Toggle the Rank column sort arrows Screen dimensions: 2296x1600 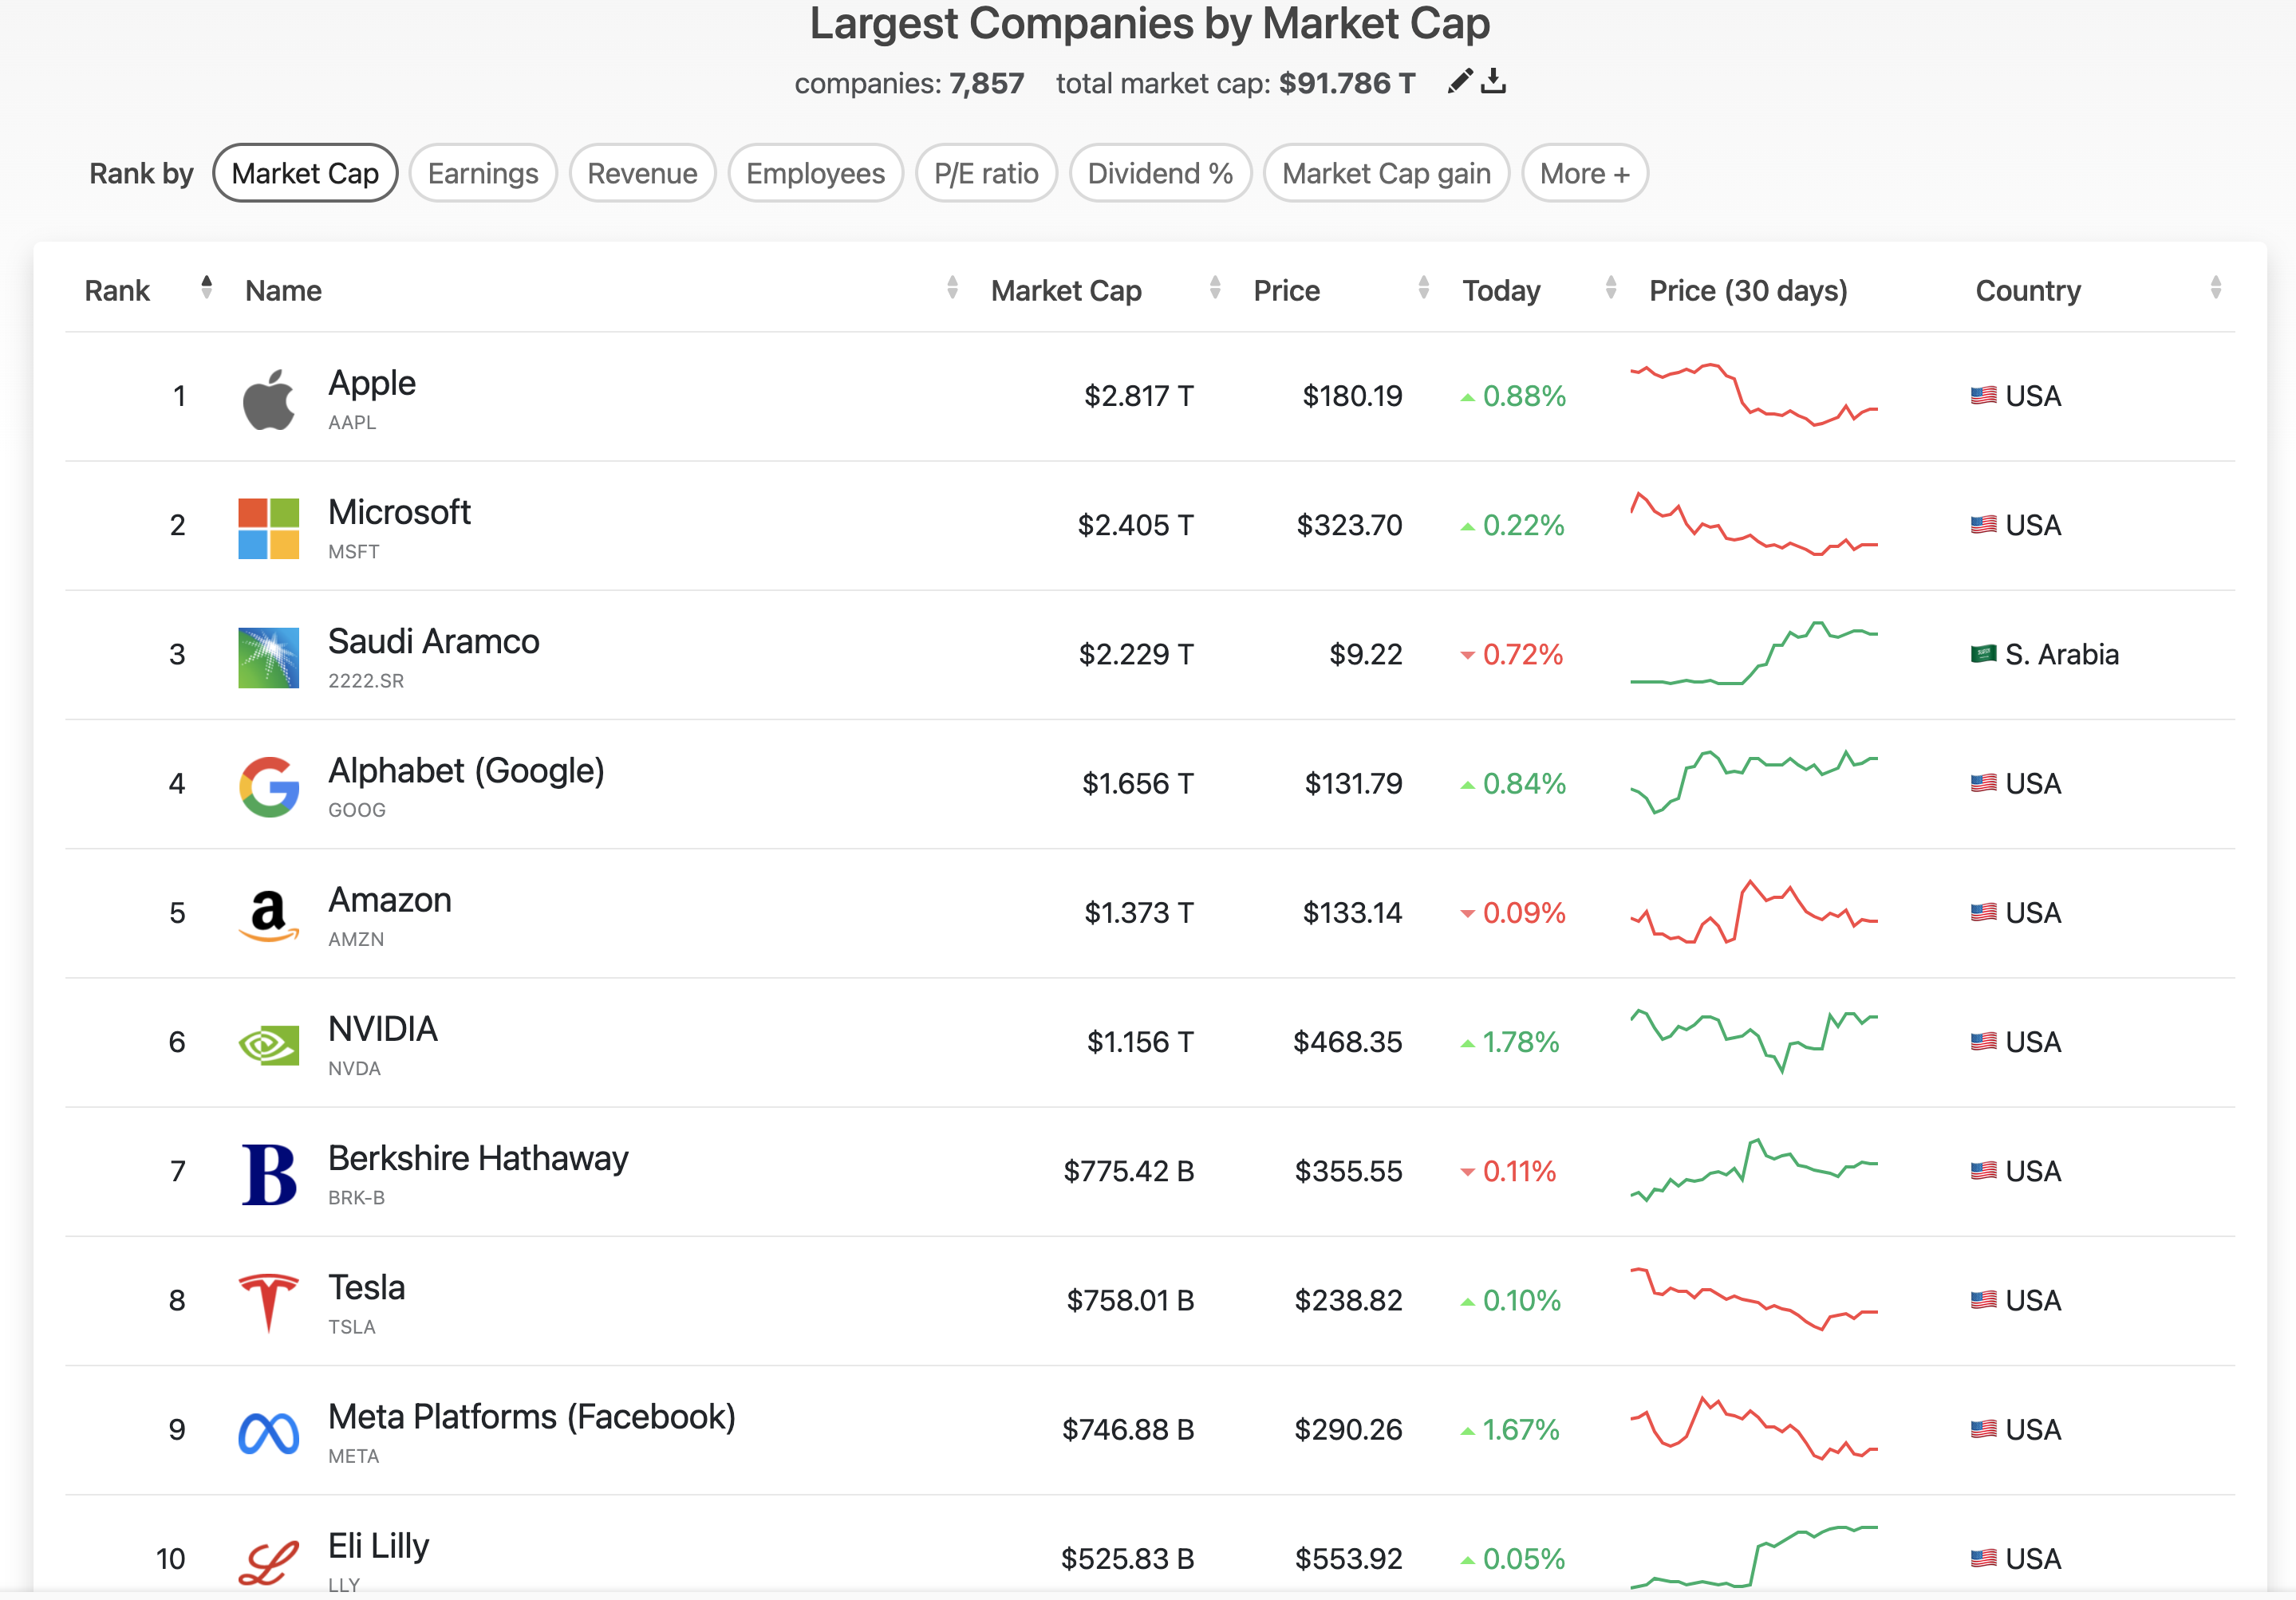coord(206,288)
